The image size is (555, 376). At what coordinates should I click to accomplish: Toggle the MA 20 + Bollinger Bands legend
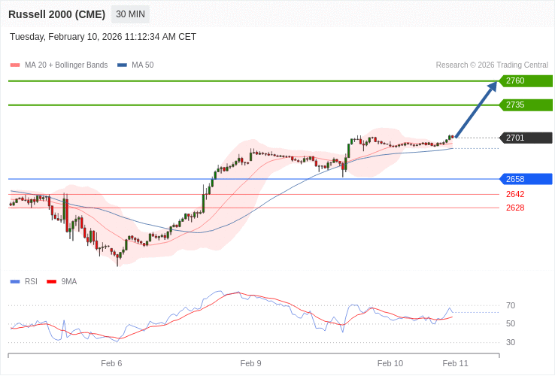[x=66, y=65]
